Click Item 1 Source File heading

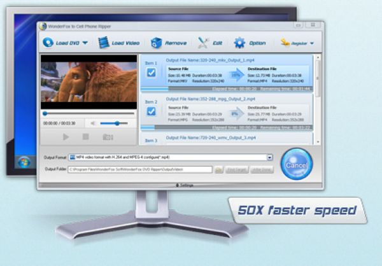click(x=178, y=69)
